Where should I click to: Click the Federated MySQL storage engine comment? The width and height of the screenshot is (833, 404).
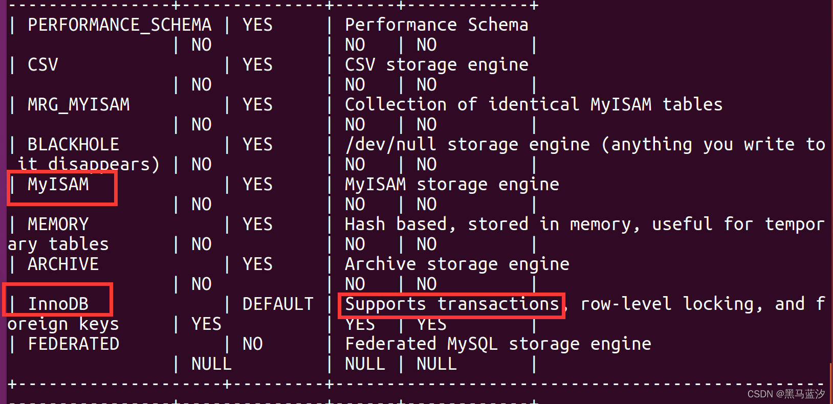[x=498, y=344]
